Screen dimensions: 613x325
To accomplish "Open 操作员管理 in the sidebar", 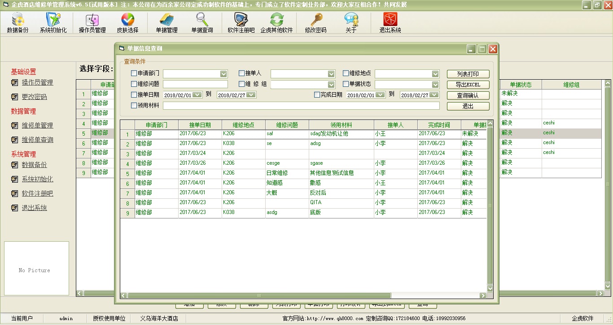I will (37, 82).
